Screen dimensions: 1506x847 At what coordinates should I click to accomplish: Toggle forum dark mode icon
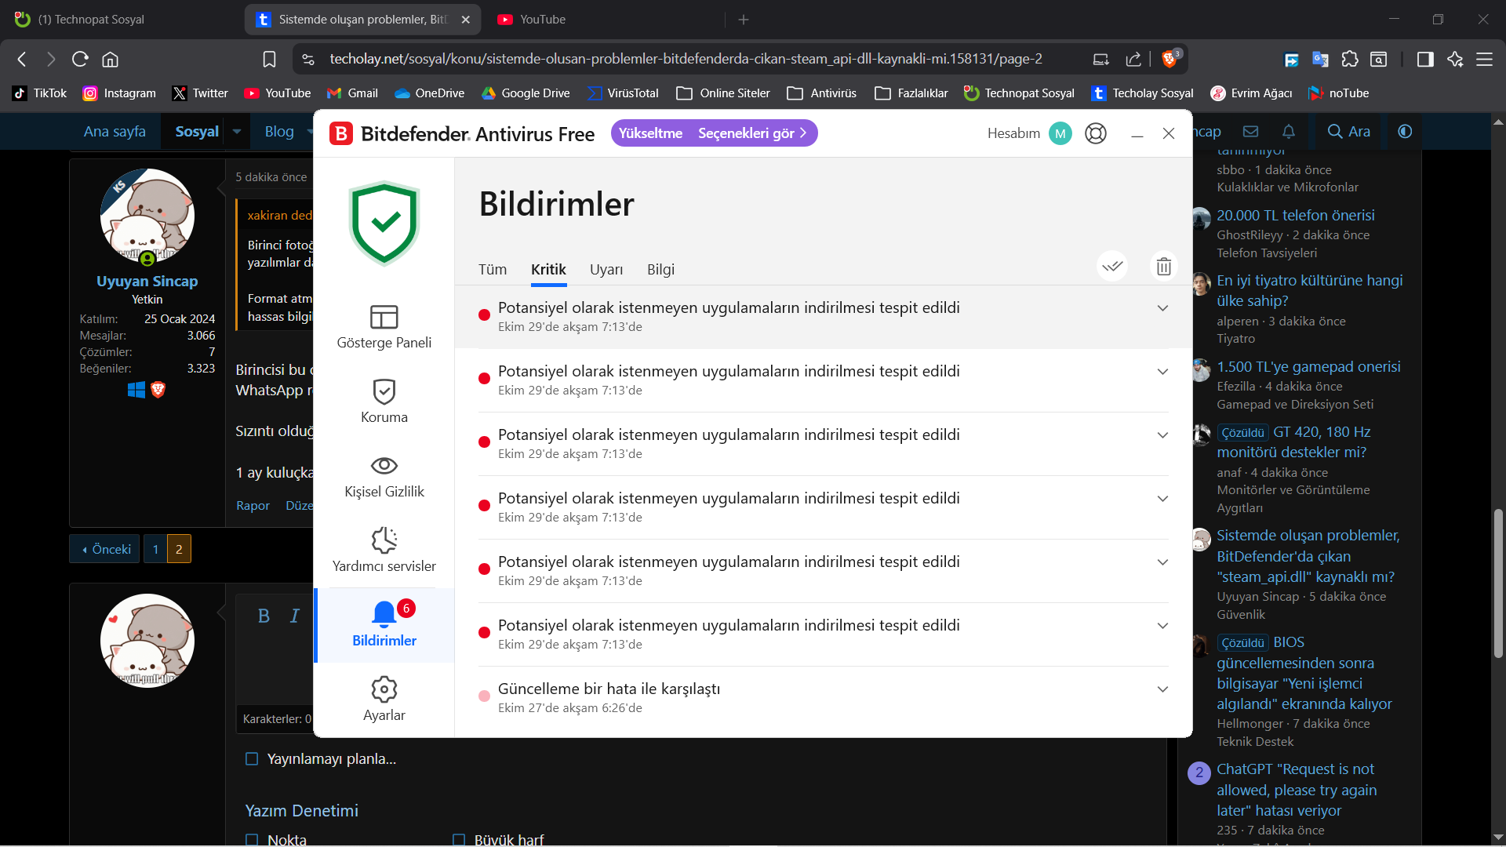pyautogui.click(x=1405, y=131)
